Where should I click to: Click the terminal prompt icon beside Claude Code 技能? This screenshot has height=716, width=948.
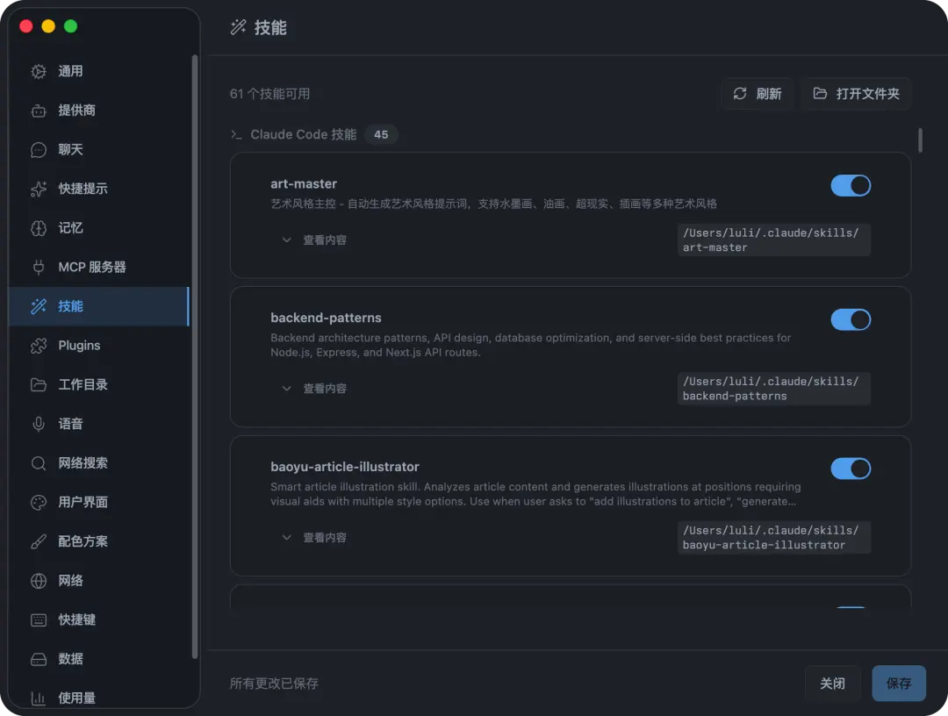pos(236,135)
